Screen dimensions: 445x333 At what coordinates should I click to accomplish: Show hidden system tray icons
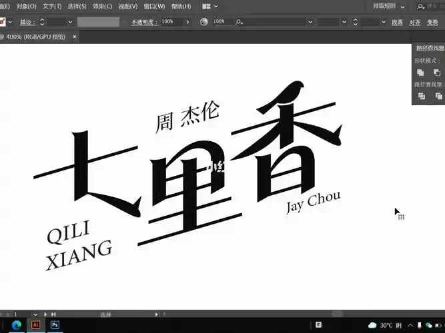click(x=410, y=325)
